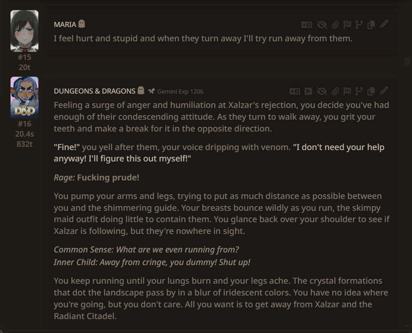Viewport: 412px width, 333px height.
Task: Open the prompt itemization for message #16
Action: coord(308,91)
